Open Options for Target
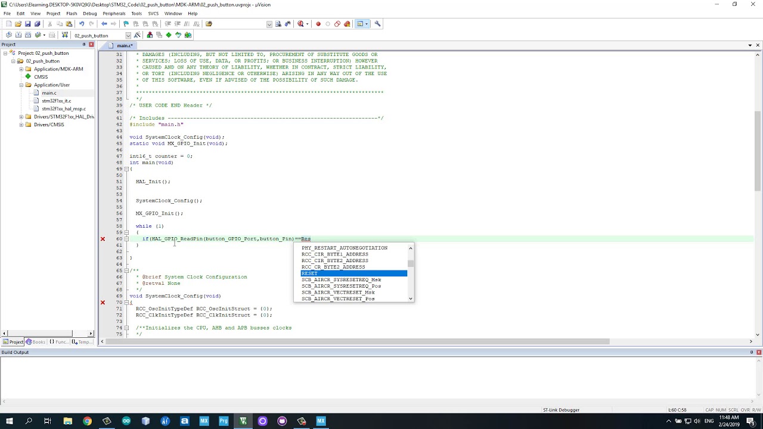Image resolution: width=763 pixels, height=429 pixels. click(x=137, y=35)
